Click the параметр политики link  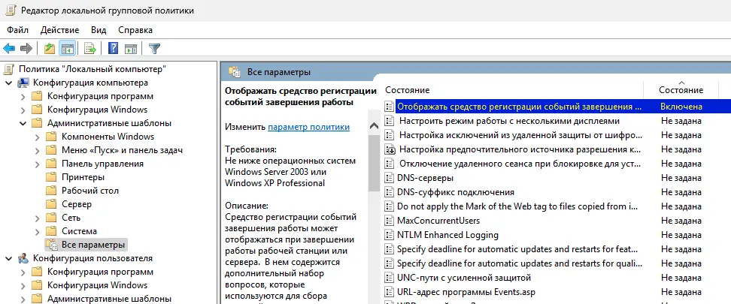coord(309,127)
